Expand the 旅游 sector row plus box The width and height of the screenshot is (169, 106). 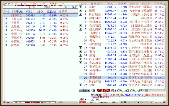pos(80,7)
